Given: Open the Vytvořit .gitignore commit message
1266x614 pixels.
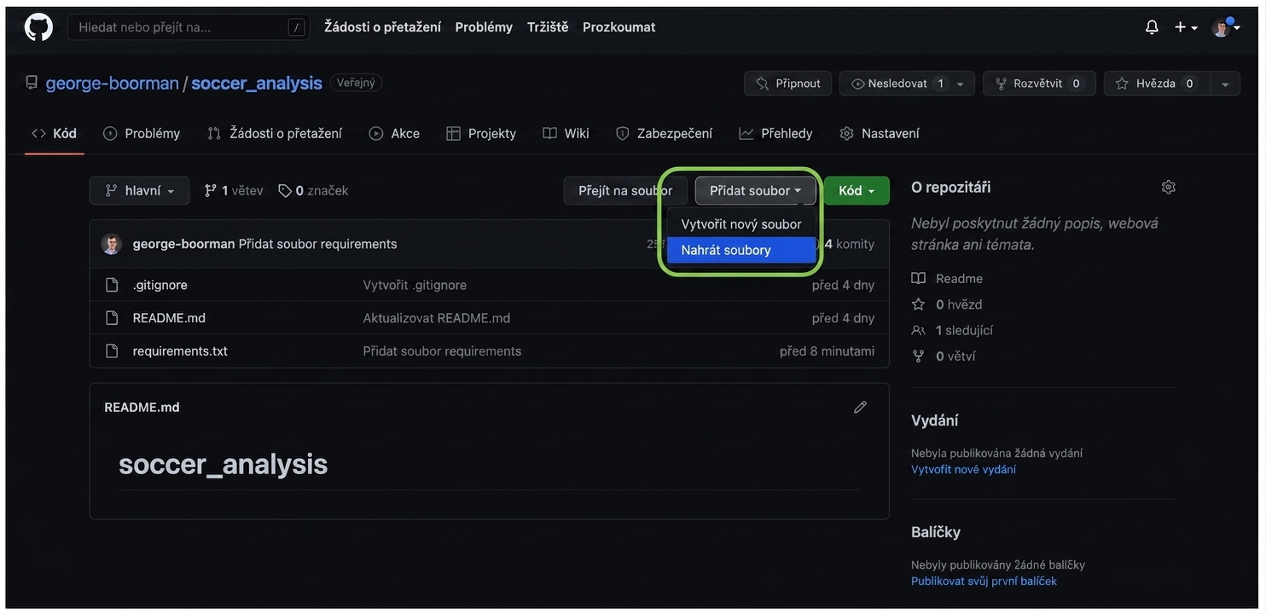Looking at the screenshot, I should coord(415,285).
